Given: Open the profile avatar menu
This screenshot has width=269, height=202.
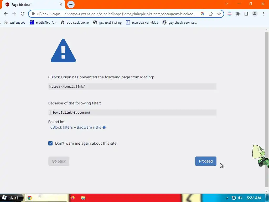Looking at the screenshot, I should pos(255,14).
